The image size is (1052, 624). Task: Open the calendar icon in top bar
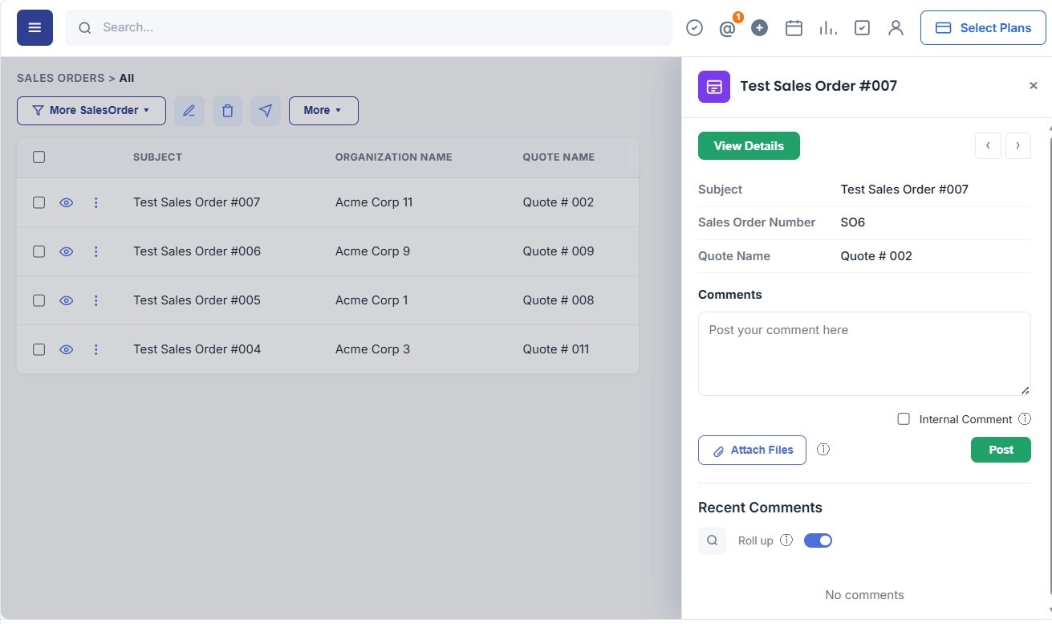tap(794, 28)
